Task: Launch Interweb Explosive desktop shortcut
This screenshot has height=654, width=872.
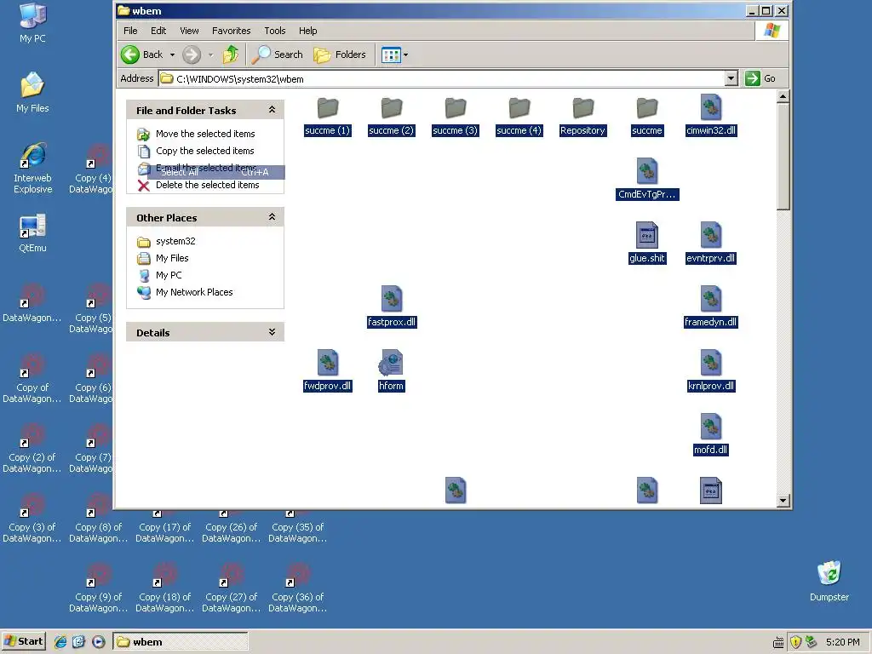Action: tap(33, 168)
